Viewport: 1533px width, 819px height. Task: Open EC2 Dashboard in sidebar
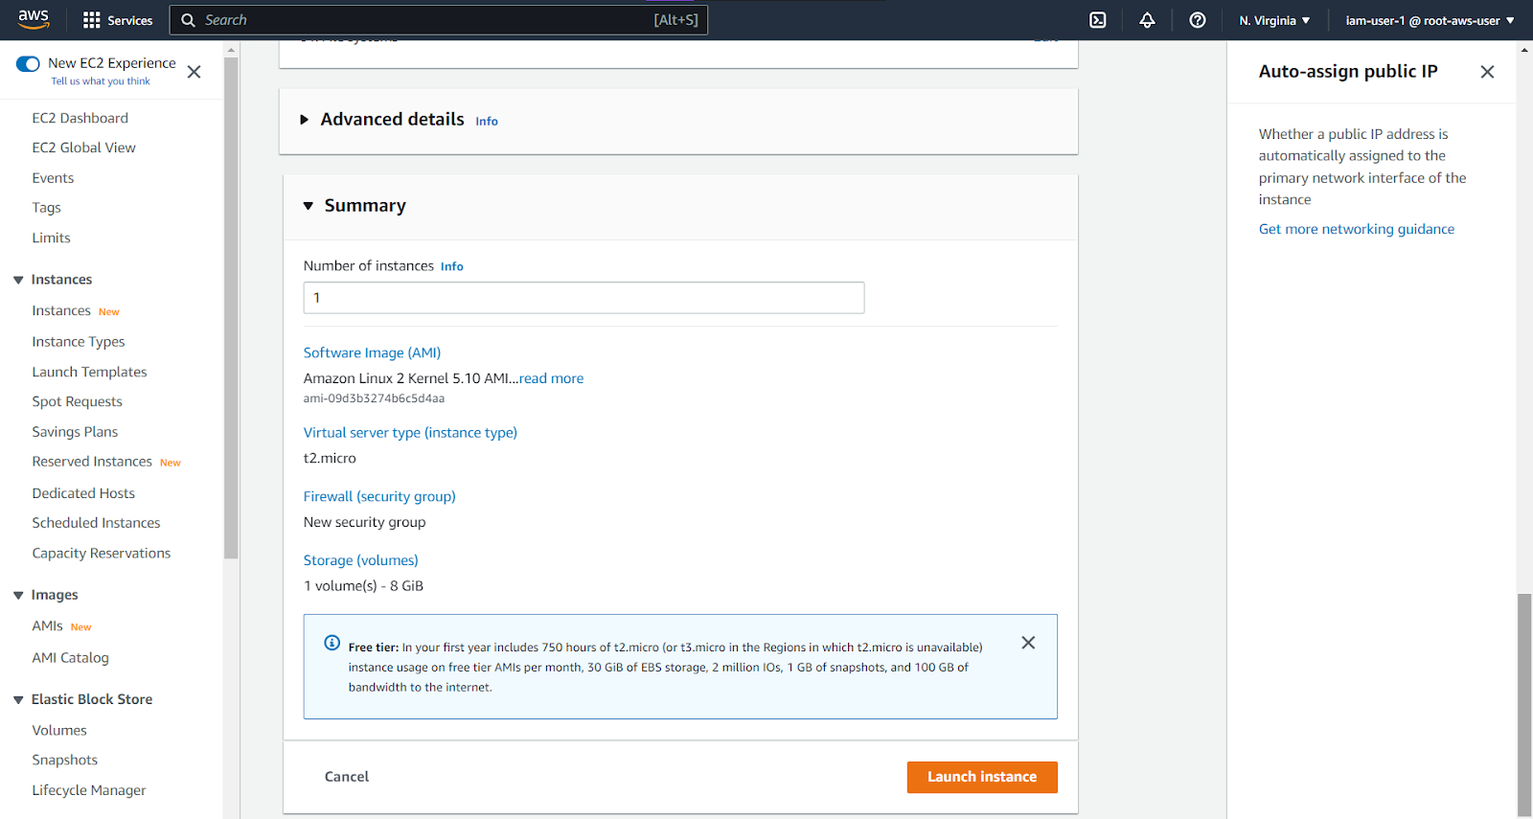[80, 118]
